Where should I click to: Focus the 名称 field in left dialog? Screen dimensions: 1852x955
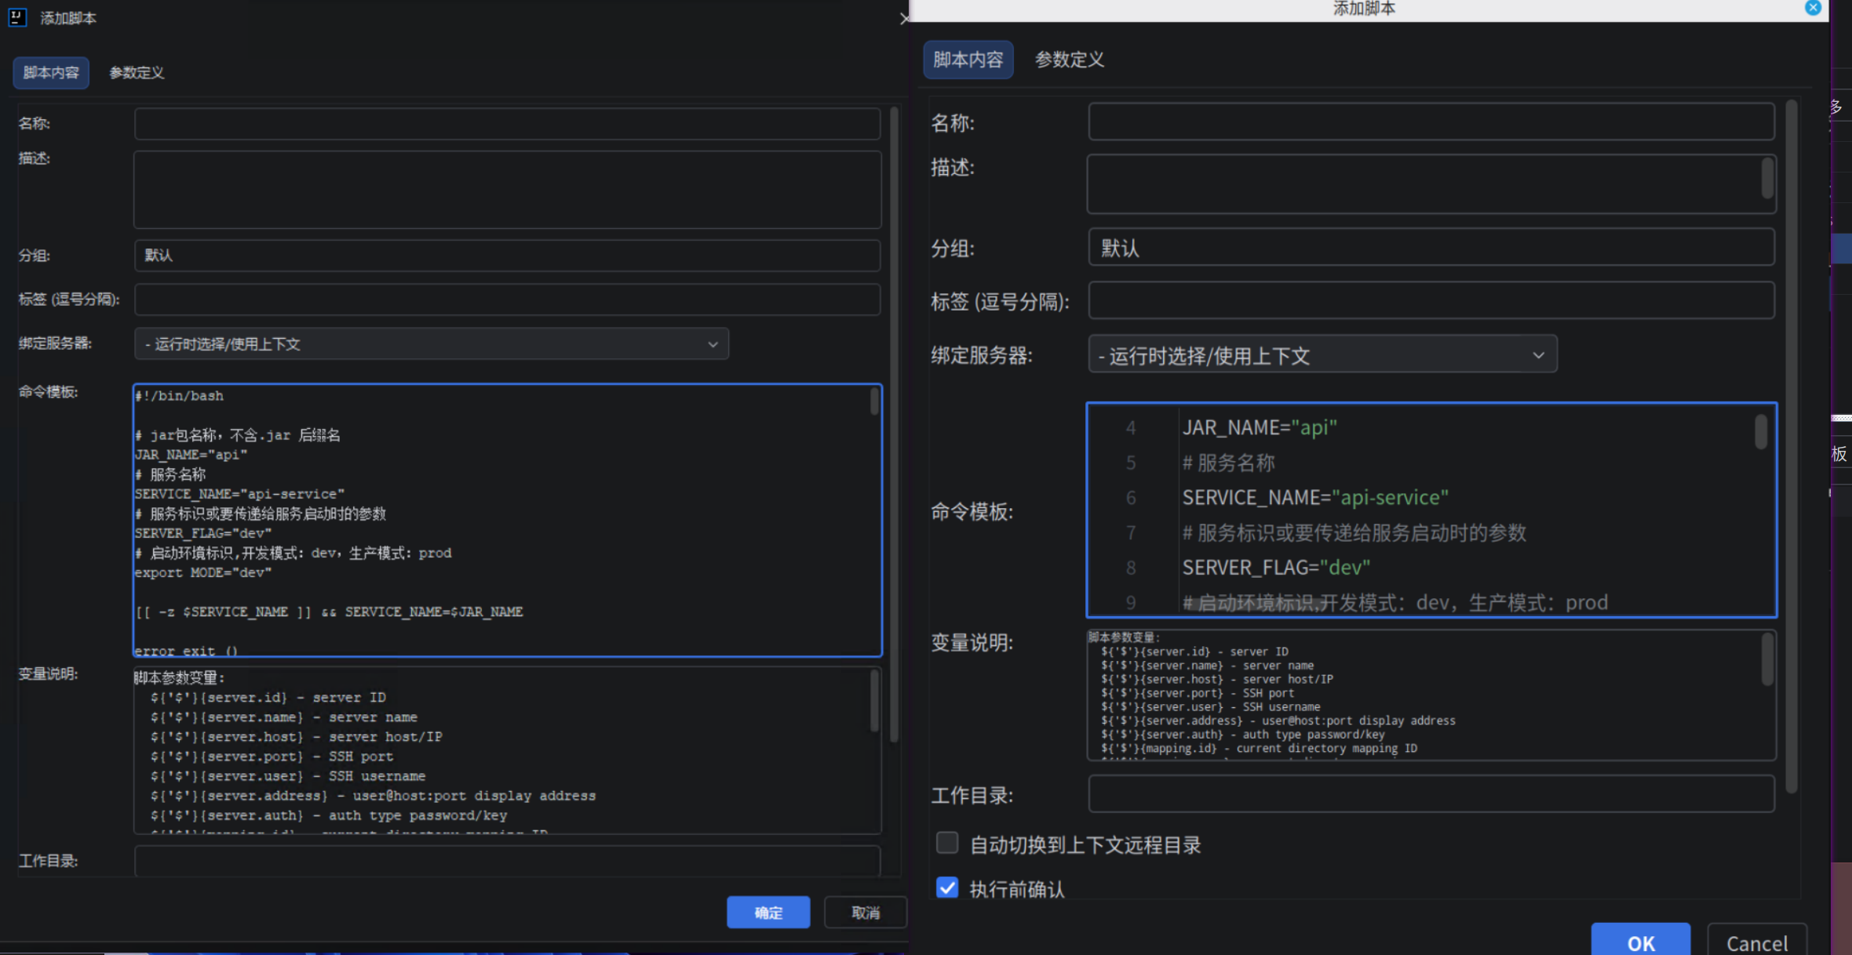[507, 124]
